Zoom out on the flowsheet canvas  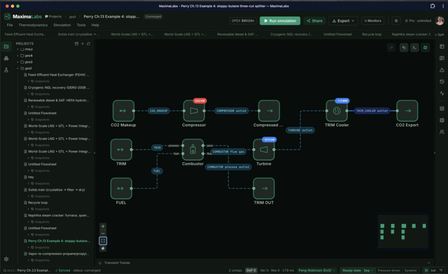pos(103,233)
